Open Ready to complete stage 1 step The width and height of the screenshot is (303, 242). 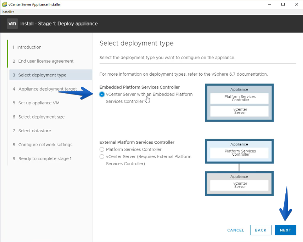click(x=42, y=158)
